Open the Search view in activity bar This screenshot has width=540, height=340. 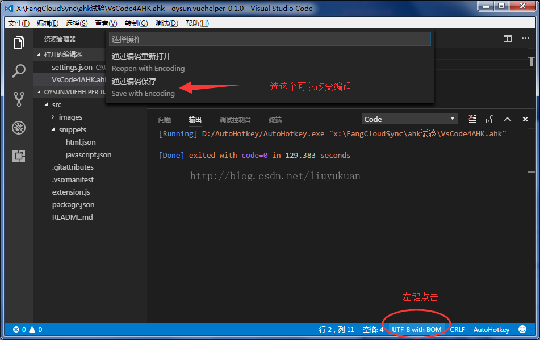coord(19,70)
